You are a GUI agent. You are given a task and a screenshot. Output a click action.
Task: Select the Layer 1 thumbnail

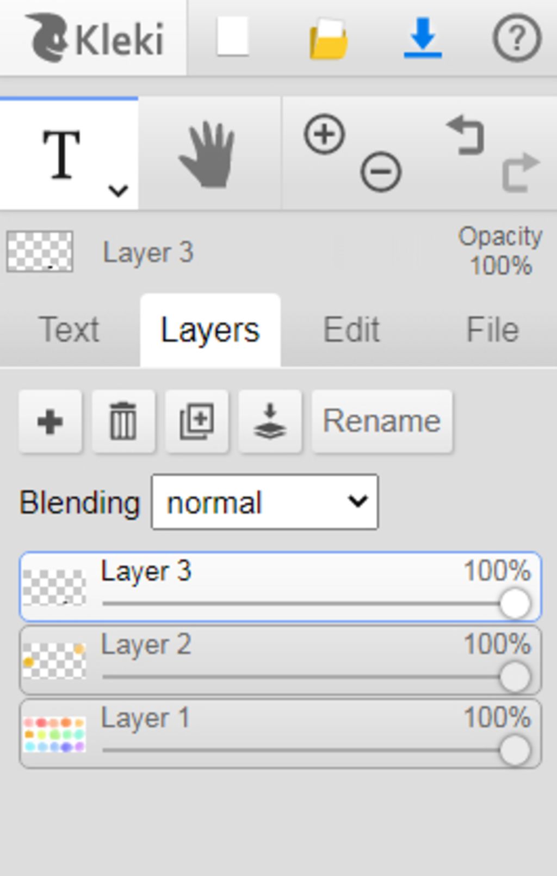point(54,734)
